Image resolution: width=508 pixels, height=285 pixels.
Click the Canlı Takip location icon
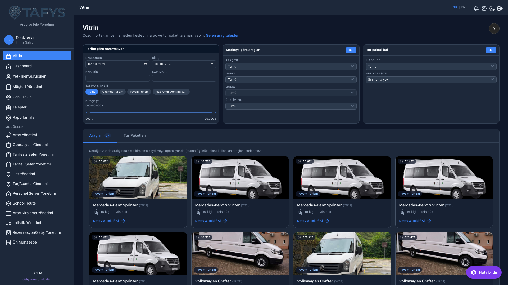point(8,97)
